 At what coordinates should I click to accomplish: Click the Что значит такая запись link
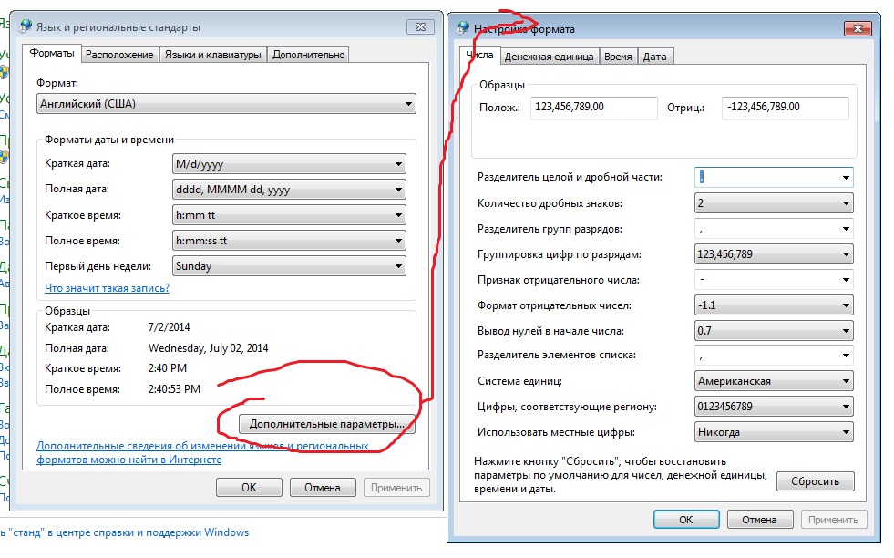point(107,288)
